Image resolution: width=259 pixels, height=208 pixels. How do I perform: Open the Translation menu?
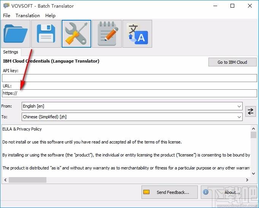28,16
